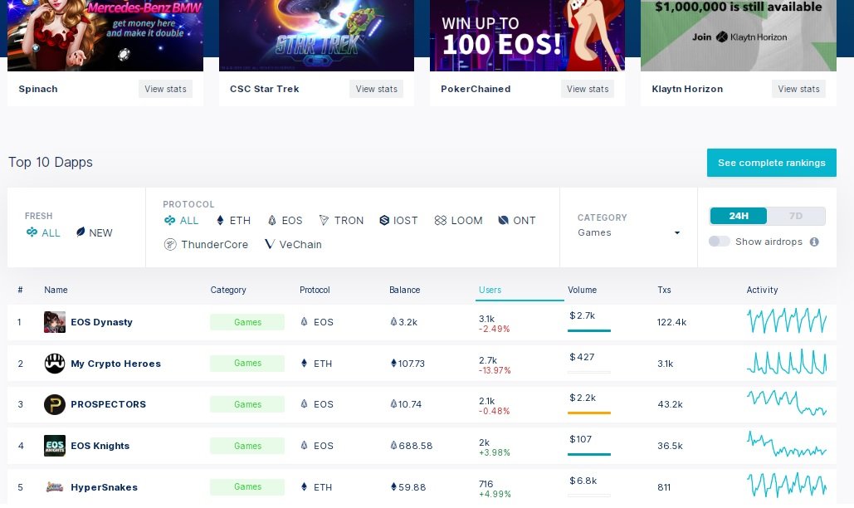Click the IOST icon in protocol filter
The height and width of the screenshot is (508, 854).
[384, 220]
